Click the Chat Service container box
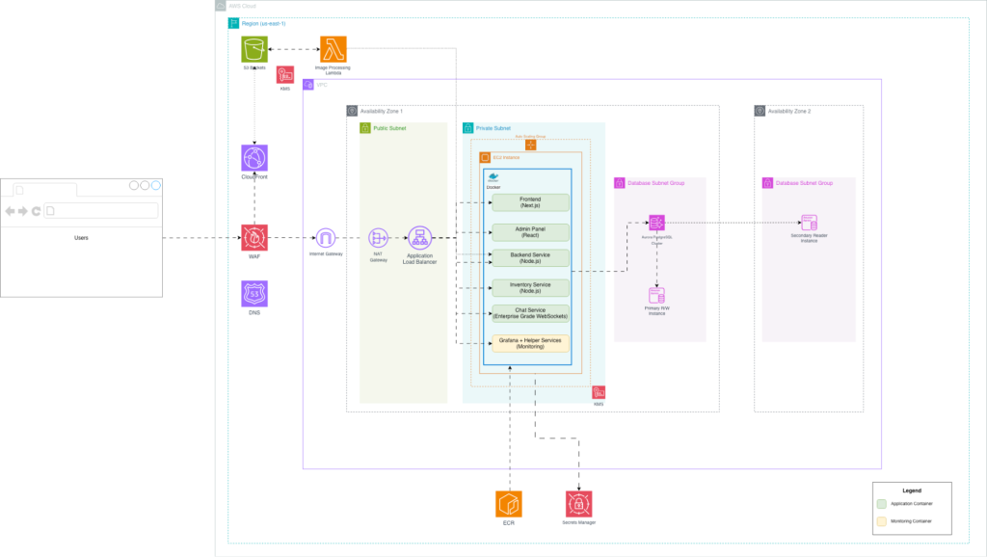 click(x=530, y=313)
